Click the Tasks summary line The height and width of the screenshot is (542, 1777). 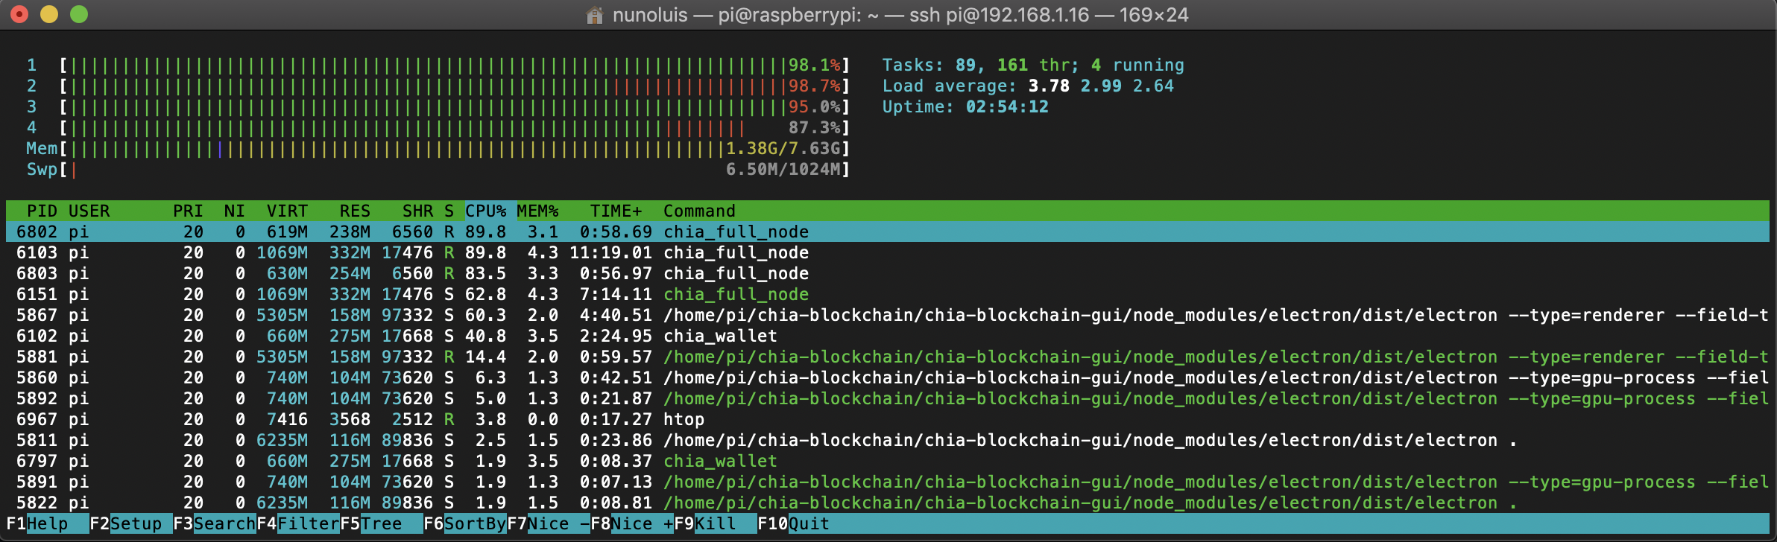pyautogui.click(x=1033, y=66)
